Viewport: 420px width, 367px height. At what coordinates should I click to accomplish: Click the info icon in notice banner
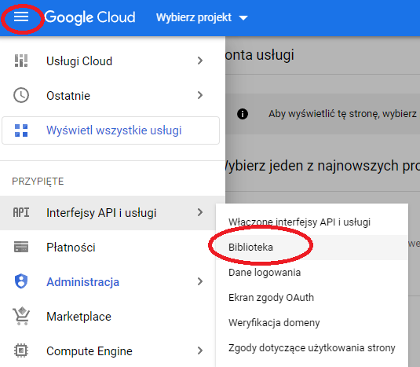pos(243,114)
